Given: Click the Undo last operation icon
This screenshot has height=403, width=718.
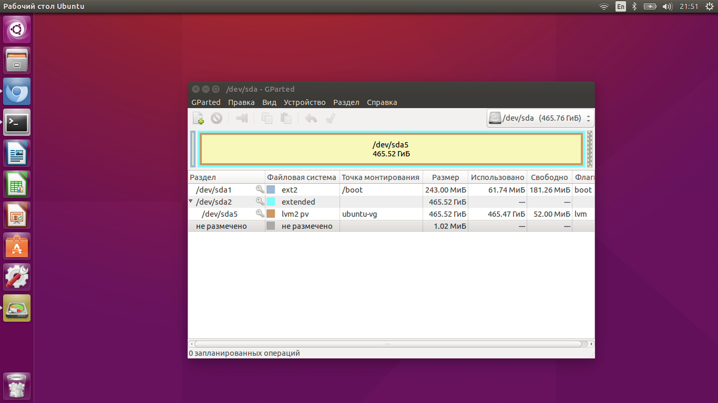Looking at the screenshot, I should pyautogui.click(x=311, y=118).
